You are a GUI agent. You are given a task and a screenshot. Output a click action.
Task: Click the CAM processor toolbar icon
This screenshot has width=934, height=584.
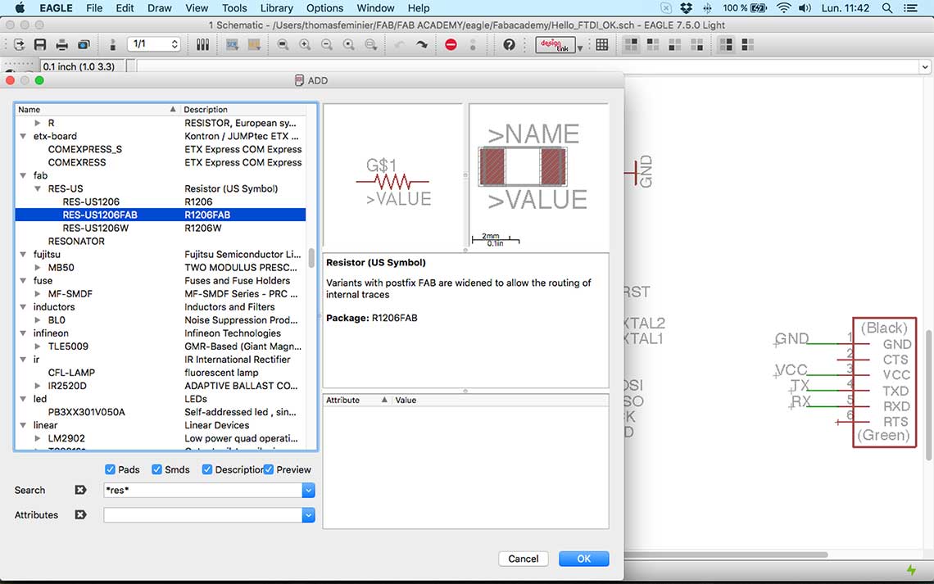point(84,45)
